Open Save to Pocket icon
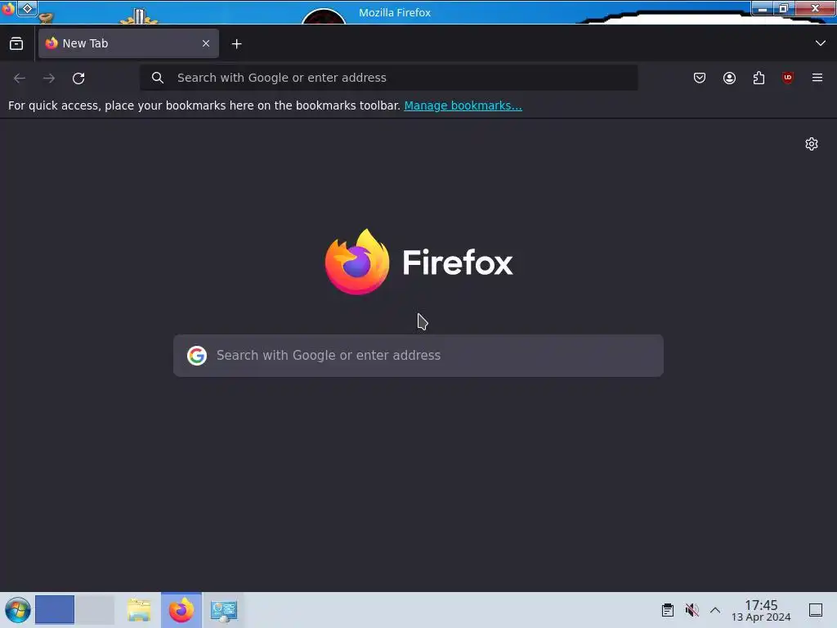837x628 pixels. point(700,78)
